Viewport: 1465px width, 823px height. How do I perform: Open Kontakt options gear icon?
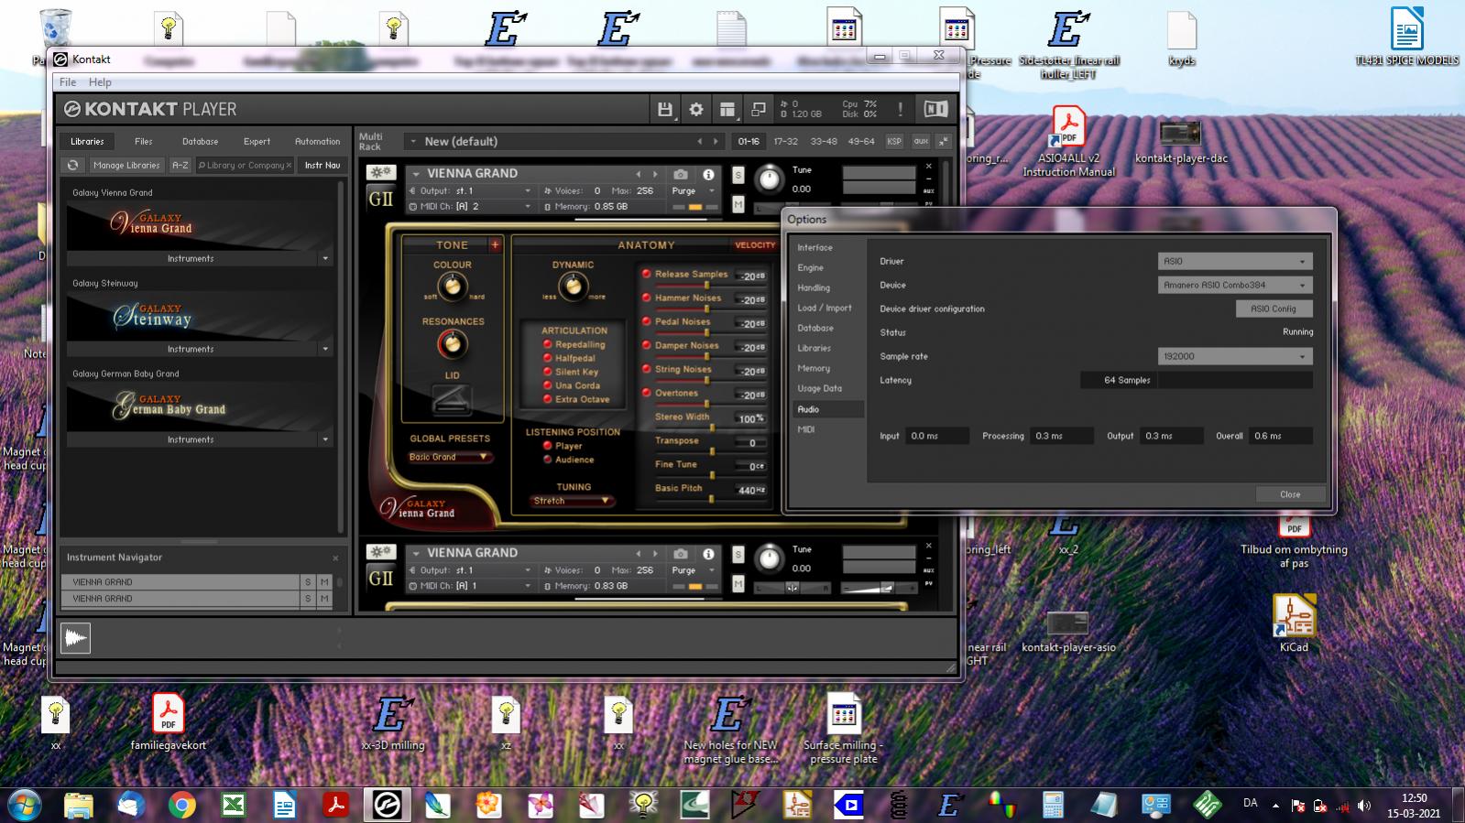tap(696, 109)
